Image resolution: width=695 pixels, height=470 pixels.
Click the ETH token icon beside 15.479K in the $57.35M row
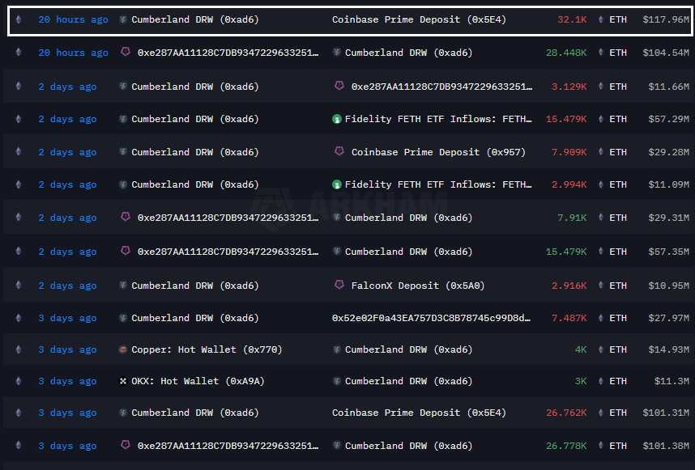pyautogui.click(x=600, y=252)
